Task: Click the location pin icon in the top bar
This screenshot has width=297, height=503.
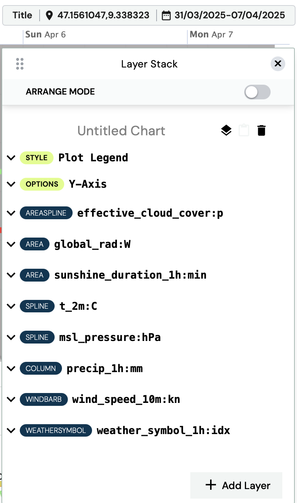Action: point(49,15)
